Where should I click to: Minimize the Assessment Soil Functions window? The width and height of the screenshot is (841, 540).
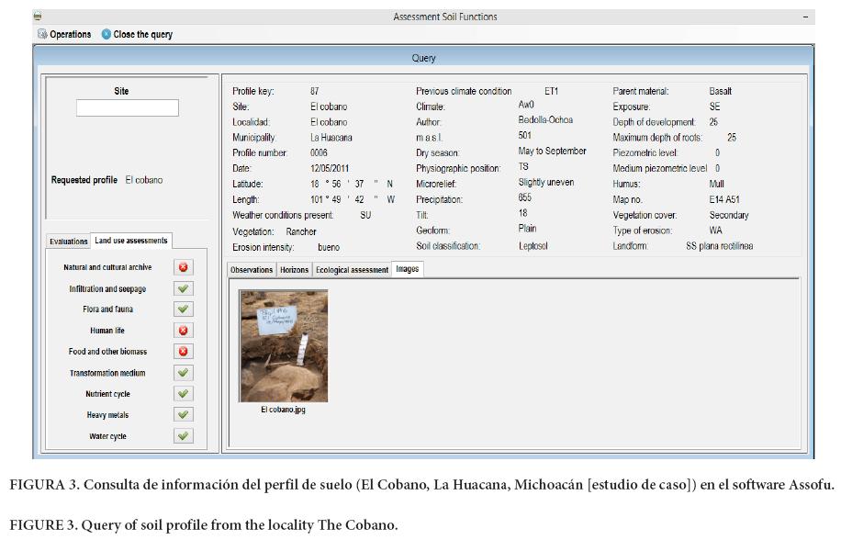(x=805, y=17)
